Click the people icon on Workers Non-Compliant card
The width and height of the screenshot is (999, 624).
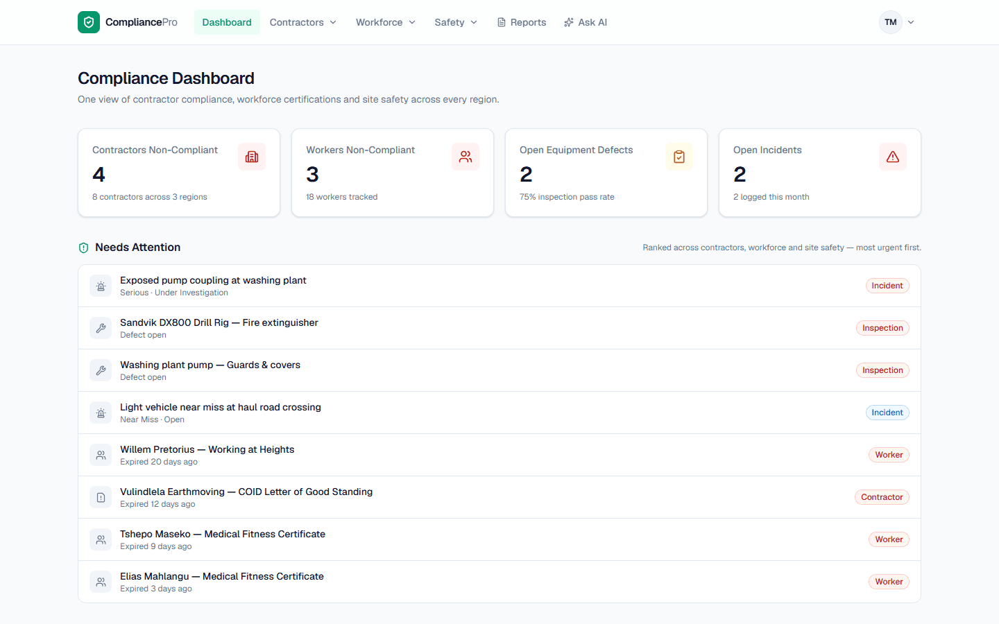tap(466, 157)
